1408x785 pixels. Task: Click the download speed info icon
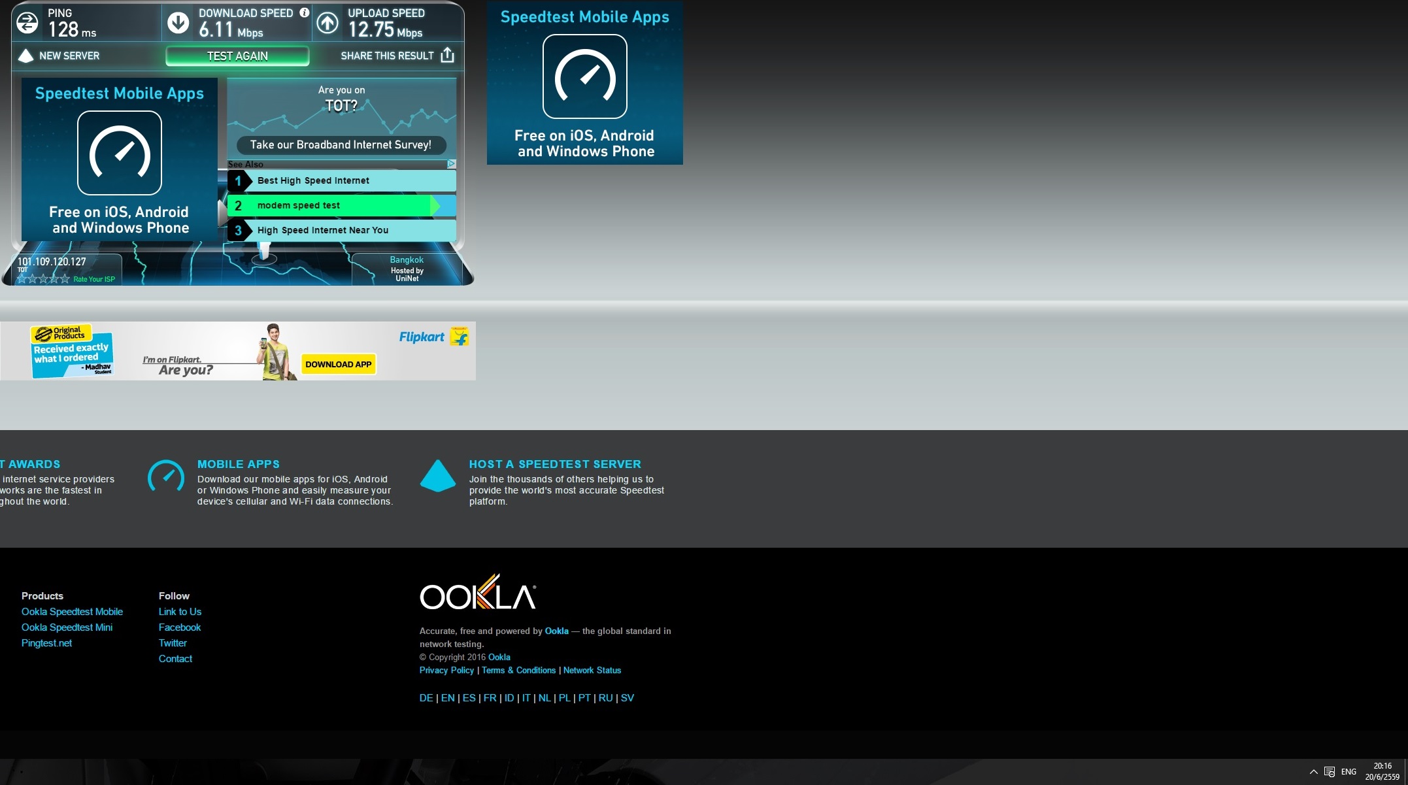[x=304, y=12]
